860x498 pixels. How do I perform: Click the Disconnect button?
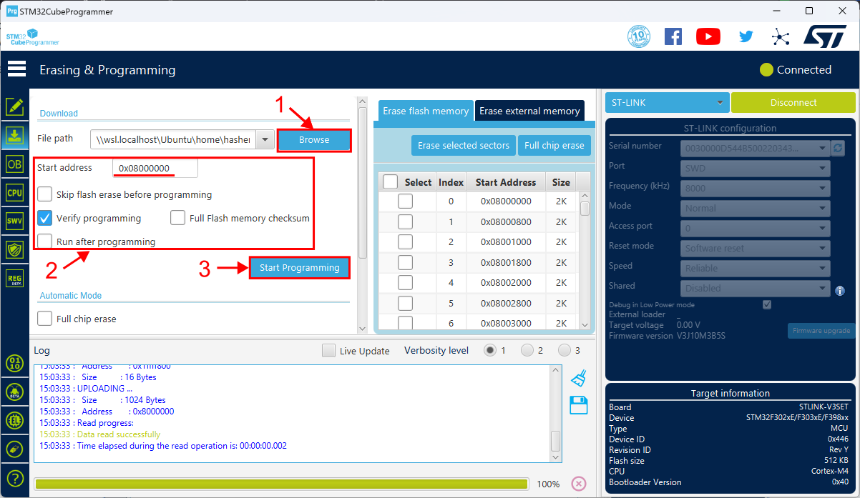793,103
